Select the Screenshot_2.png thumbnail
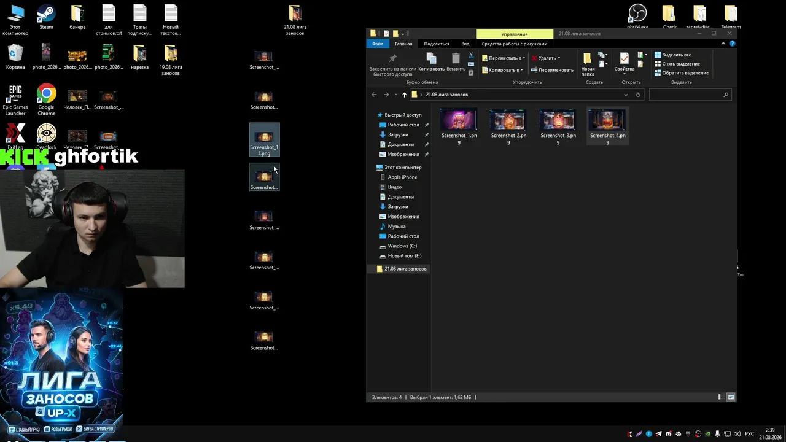The width and height of the screenshot is (786, 442). click(x=508, y=126)
